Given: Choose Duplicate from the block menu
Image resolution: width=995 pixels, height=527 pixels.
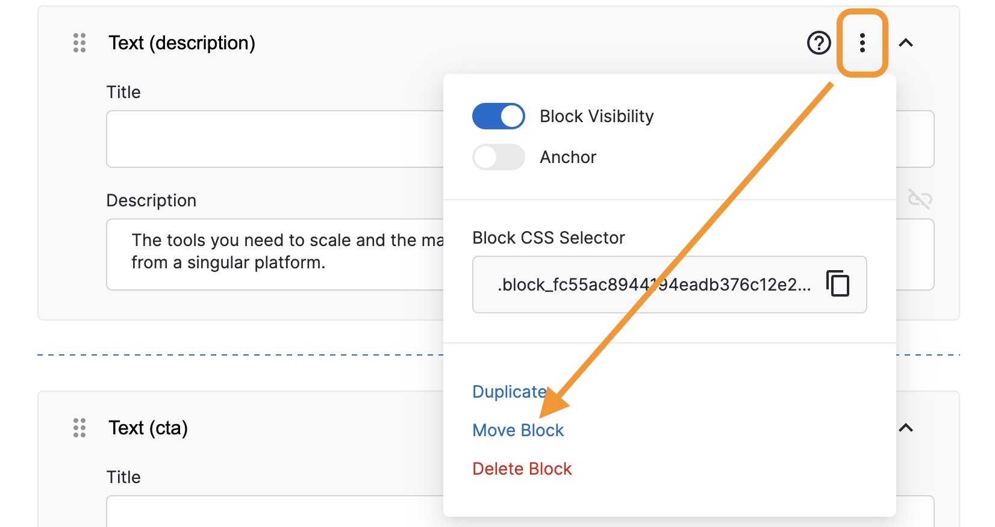Looking at the screenshot, I should click(x=510, y=392).
